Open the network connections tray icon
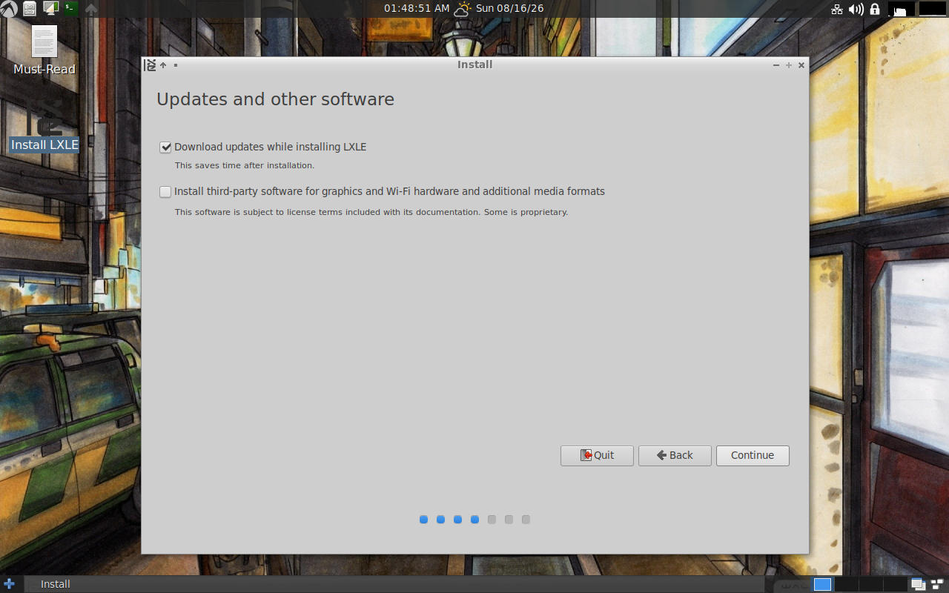Image resolution: width=949 pixels, height=593 pixels. click(x=837, y=9)
